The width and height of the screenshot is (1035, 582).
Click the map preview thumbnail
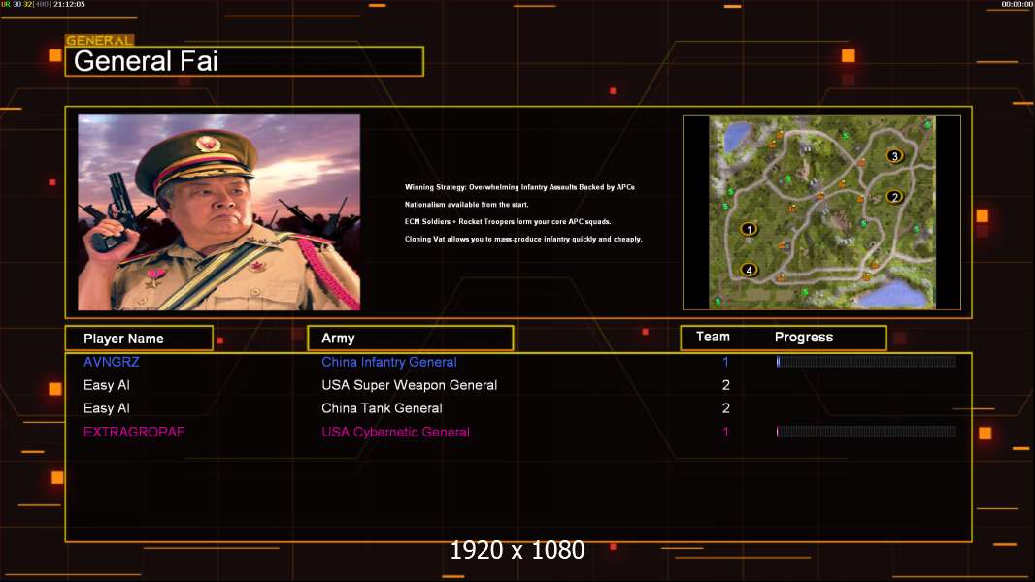821,212
